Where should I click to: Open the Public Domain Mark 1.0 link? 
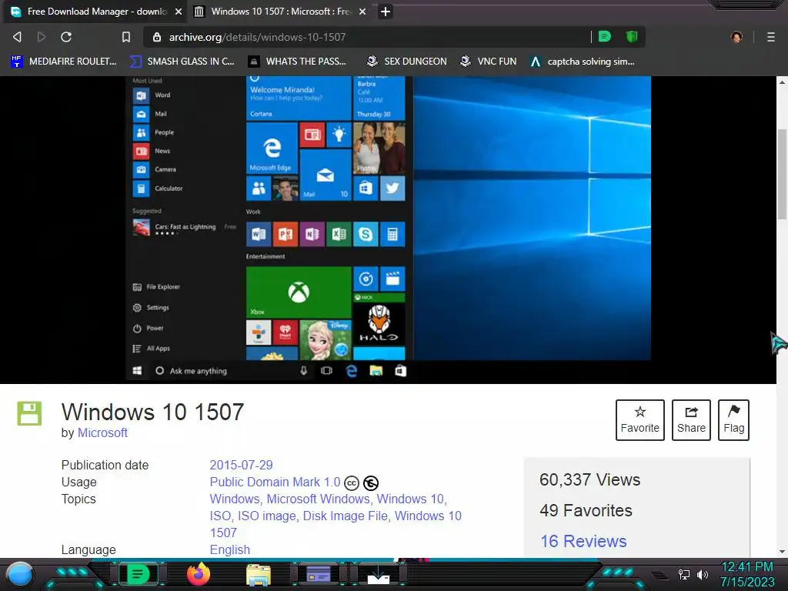click(275, 482)
